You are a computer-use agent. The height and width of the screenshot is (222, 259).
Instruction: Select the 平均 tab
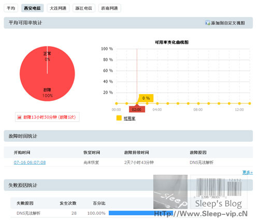tap(11, 8)
